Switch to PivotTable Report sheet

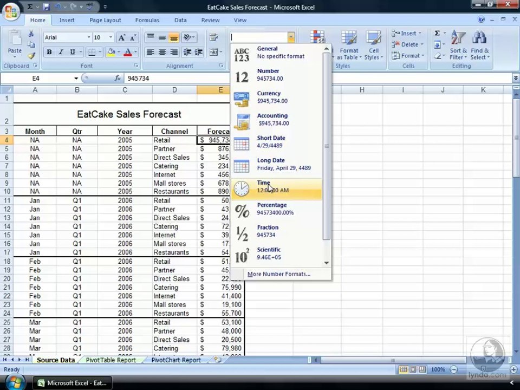(110, 360)
